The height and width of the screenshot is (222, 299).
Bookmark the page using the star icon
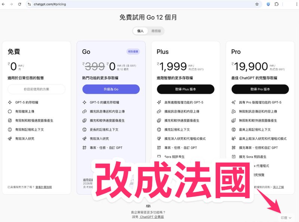click(x=256, y=4)
